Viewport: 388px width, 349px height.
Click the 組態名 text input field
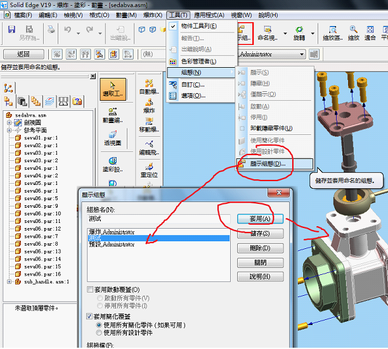(158, 219)
